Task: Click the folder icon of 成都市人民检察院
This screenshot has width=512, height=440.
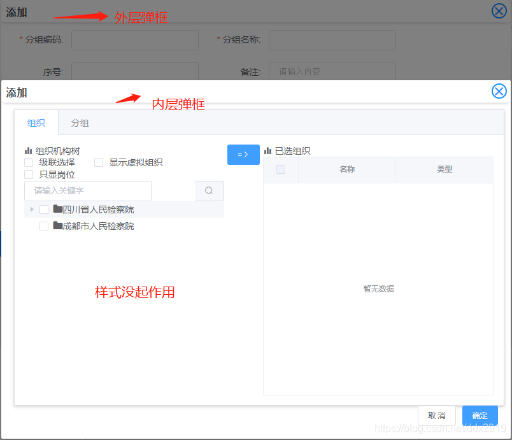Action: pyautogui.click(x=58, y=225)
